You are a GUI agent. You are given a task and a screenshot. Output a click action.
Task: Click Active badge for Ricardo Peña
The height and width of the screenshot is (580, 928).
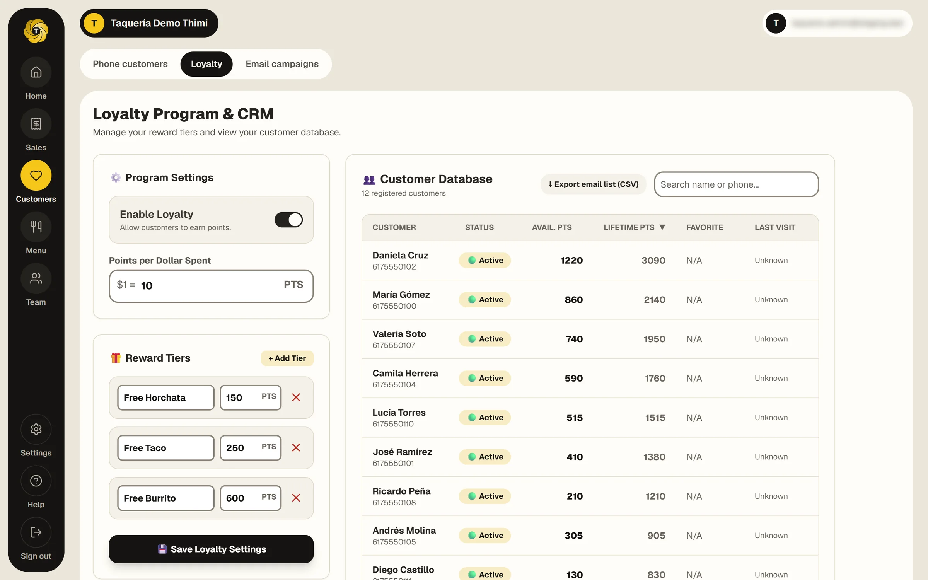click(485, 496)
